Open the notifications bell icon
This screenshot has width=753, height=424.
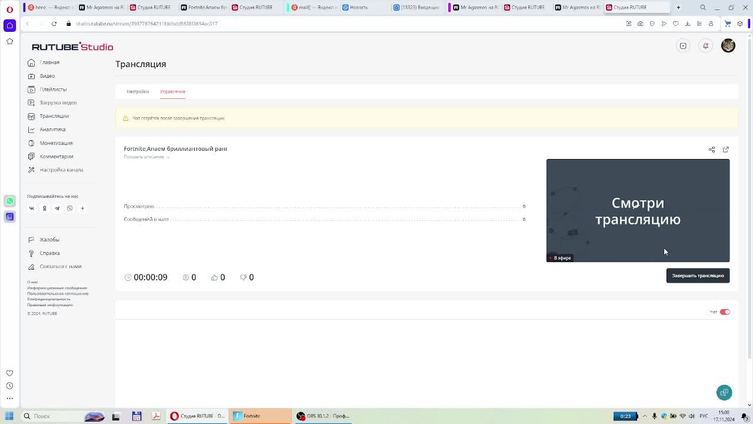pyautogui.click(x=706, y=46)
